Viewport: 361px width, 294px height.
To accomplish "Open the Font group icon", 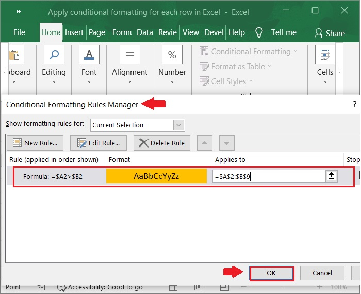I will click(x=89, y=55).
